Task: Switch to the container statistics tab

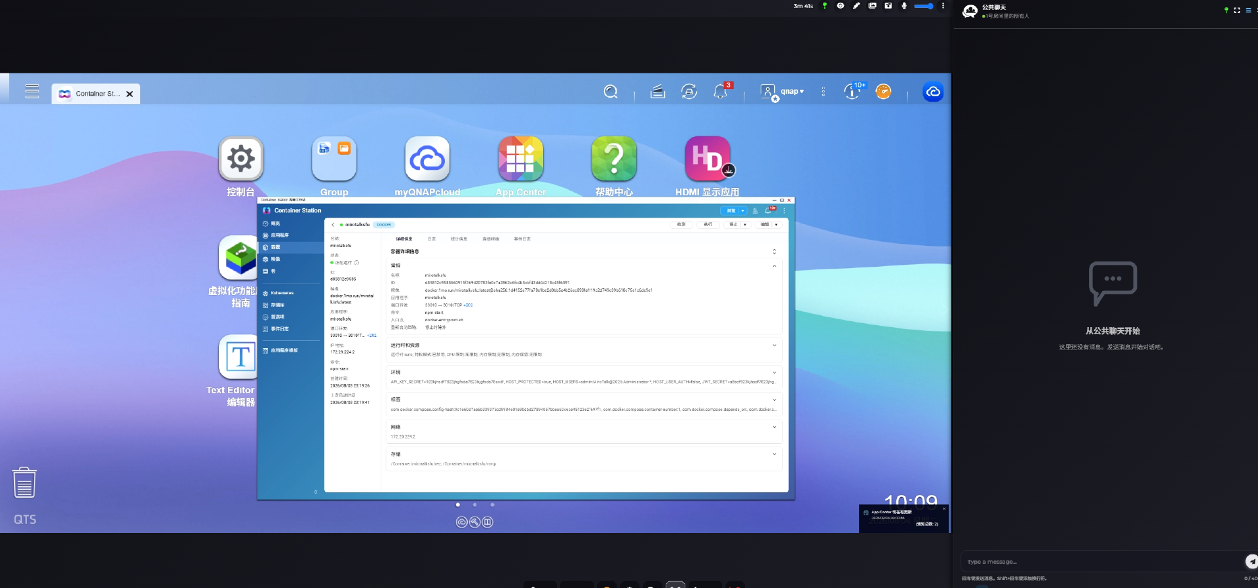Action: click(x=459, y=239)
